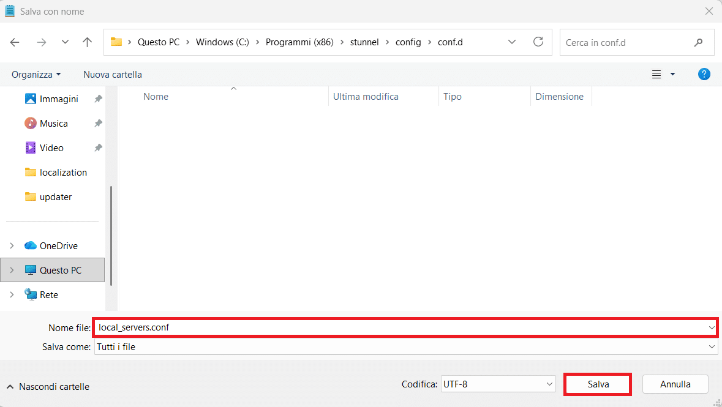Click stunnel in the address breadcrumb

[x=364, y=42]
